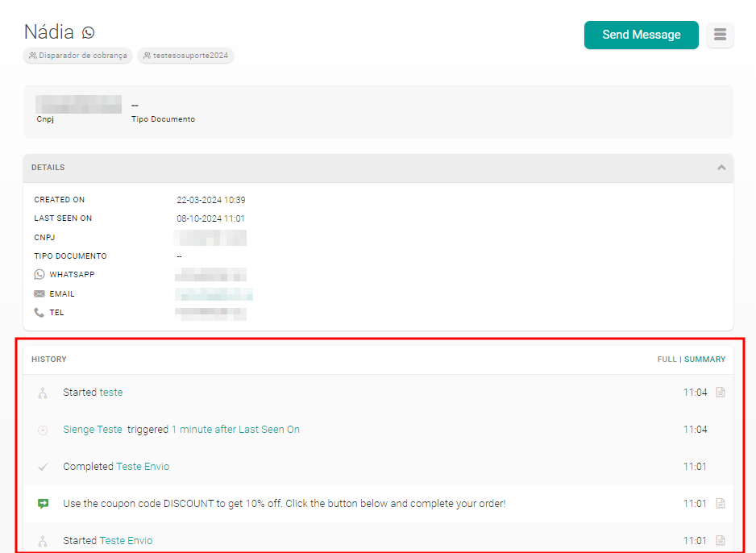Open the completed Teste Envio link

(143, 467)
